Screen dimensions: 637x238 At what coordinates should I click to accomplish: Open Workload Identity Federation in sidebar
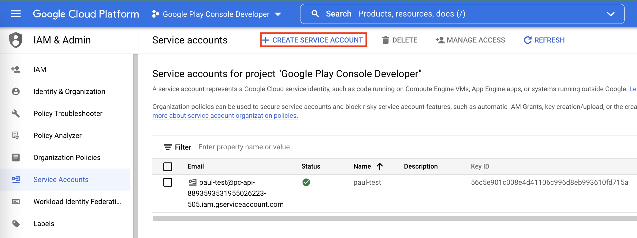point(77,202)
